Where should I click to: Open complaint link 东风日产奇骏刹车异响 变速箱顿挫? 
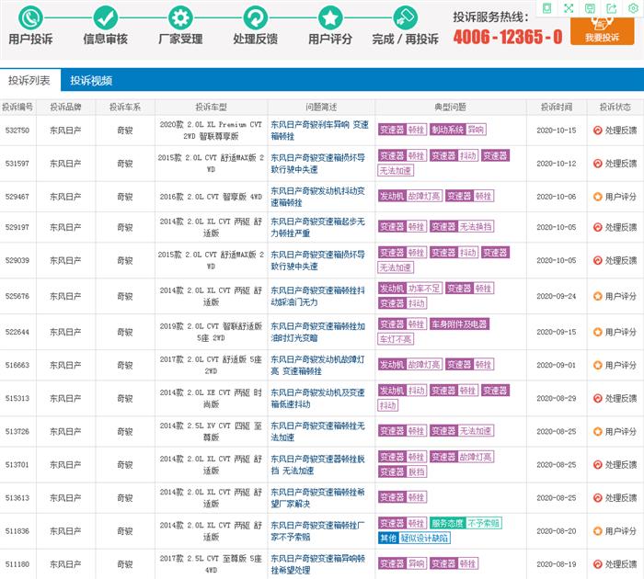click(x=319, y=131)
